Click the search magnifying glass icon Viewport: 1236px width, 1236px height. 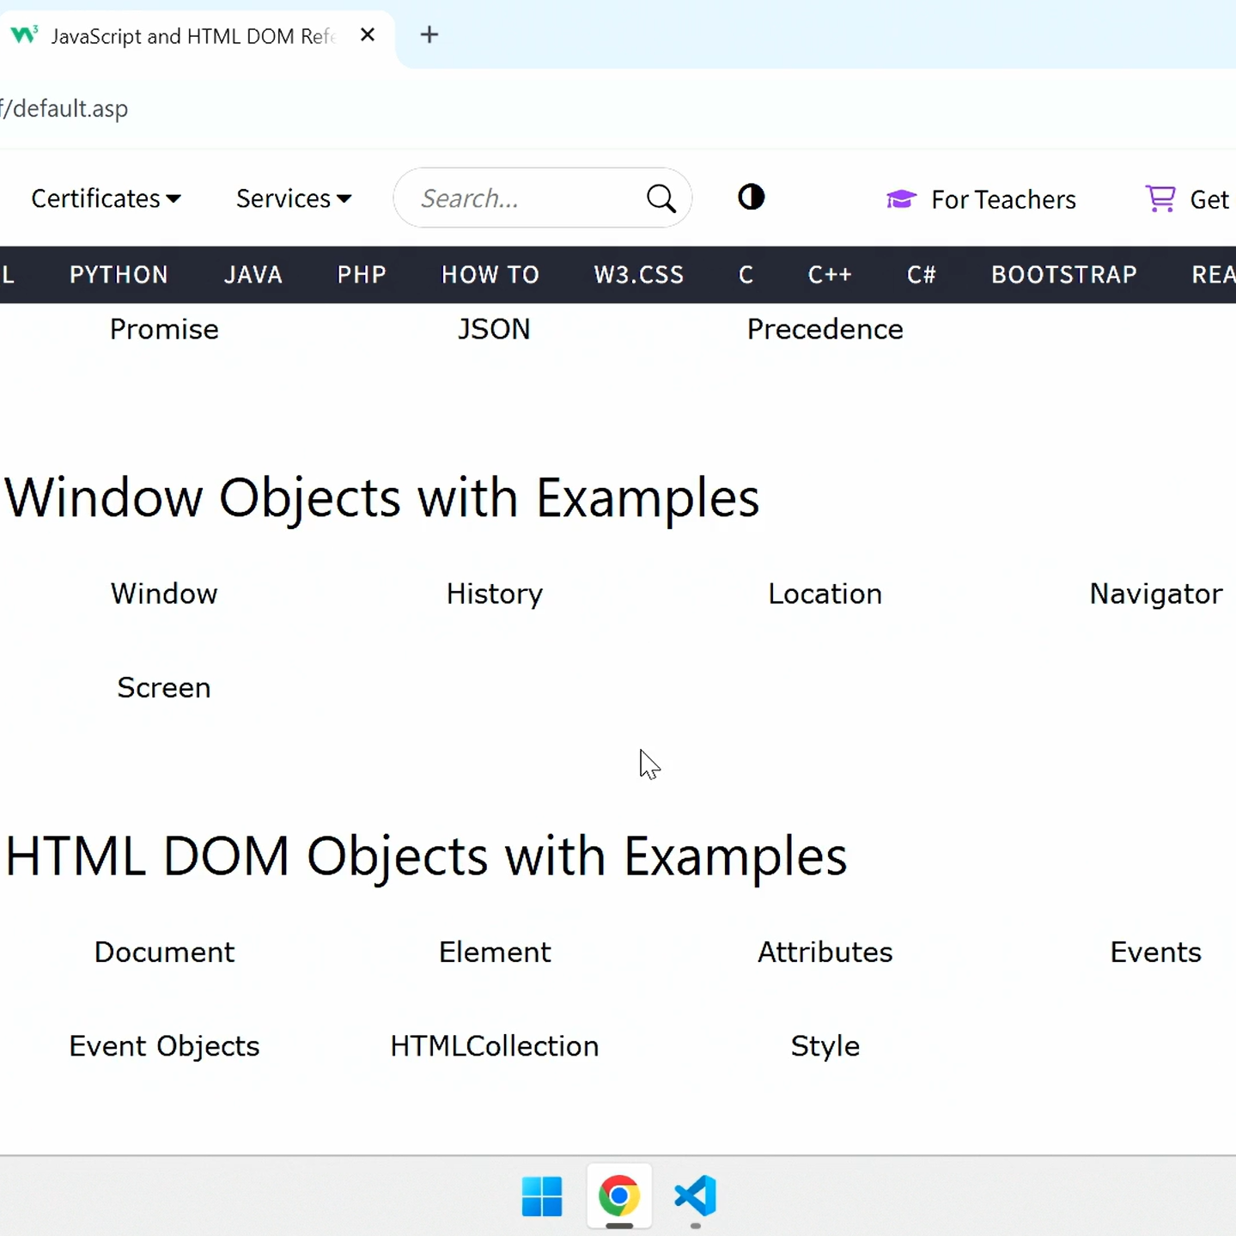(661, 198)
